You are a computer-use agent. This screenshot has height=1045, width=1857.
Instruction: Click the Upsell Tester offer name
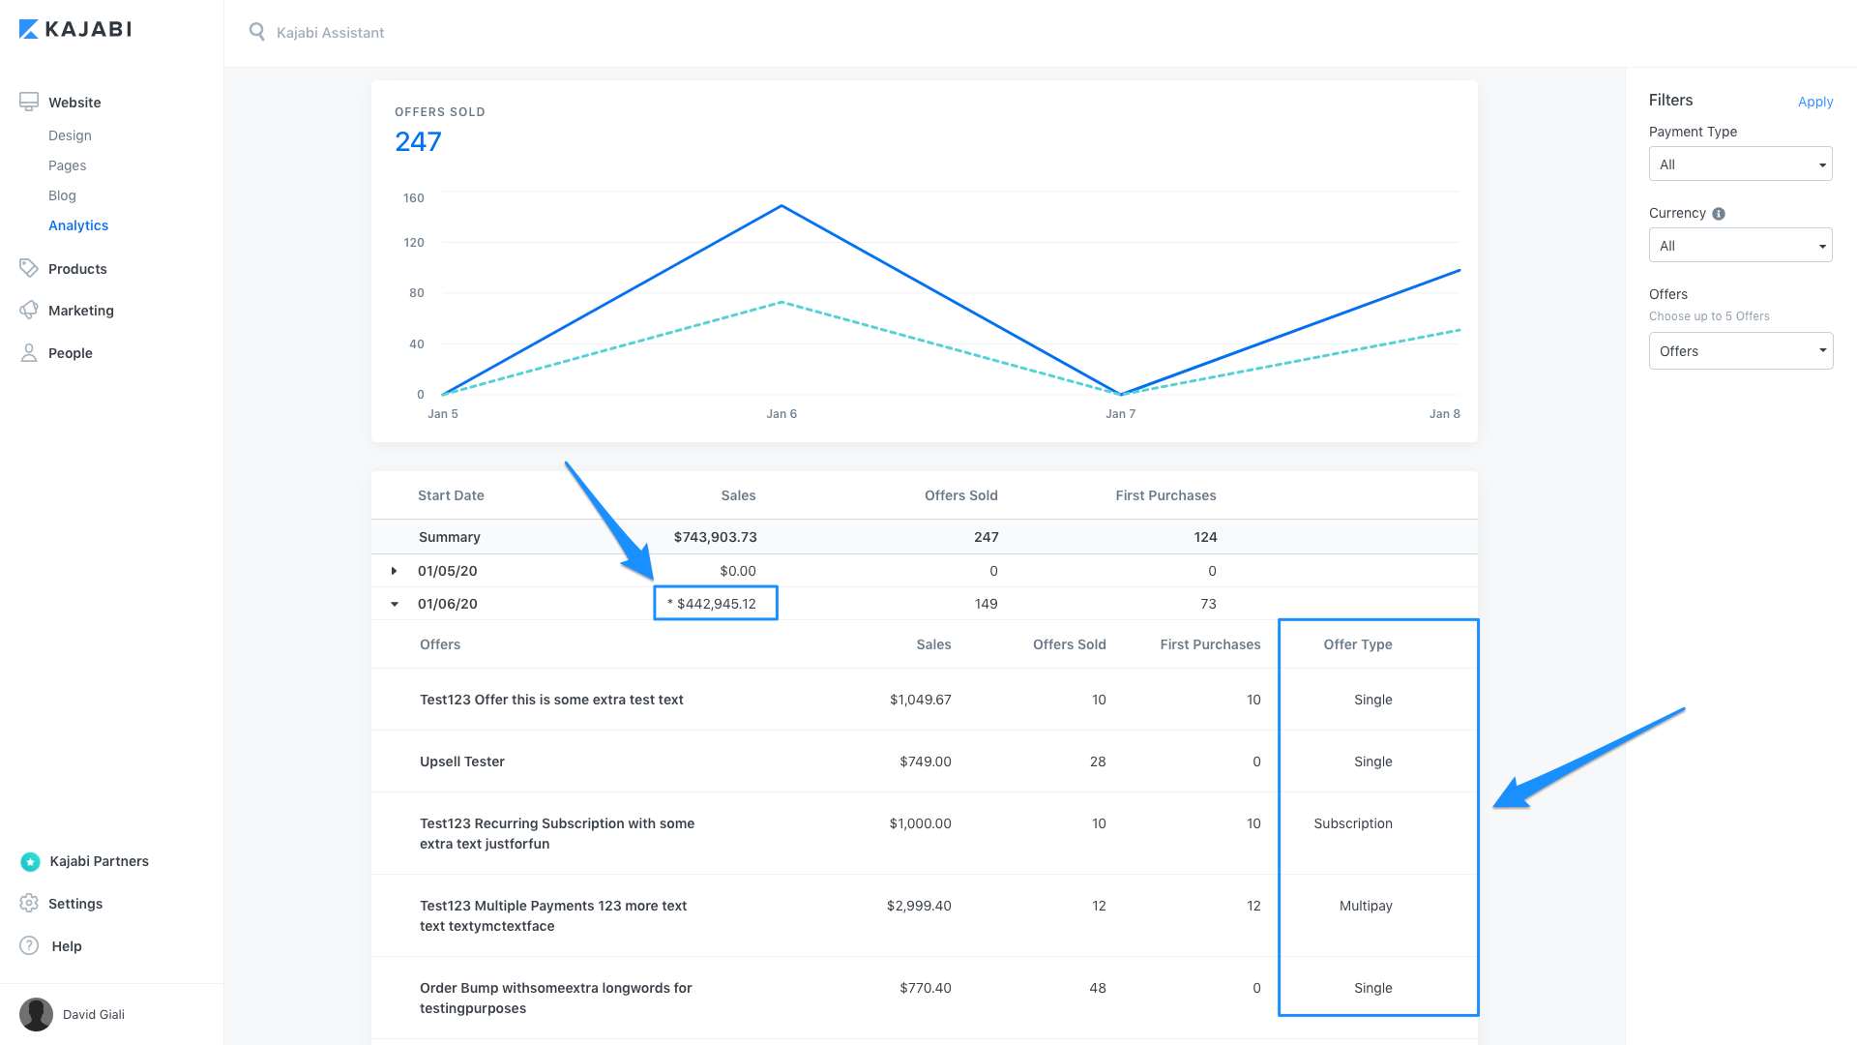(x=462, y=761)
